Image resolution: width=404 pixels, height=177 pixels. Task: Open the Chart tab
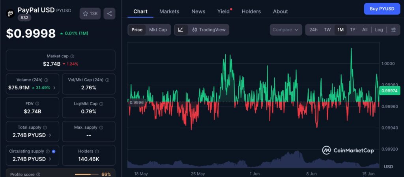pos(140,11)
